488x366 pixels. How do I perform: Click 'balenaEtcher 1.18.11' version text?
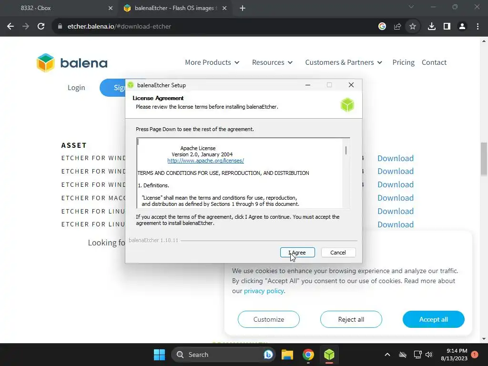153,240
